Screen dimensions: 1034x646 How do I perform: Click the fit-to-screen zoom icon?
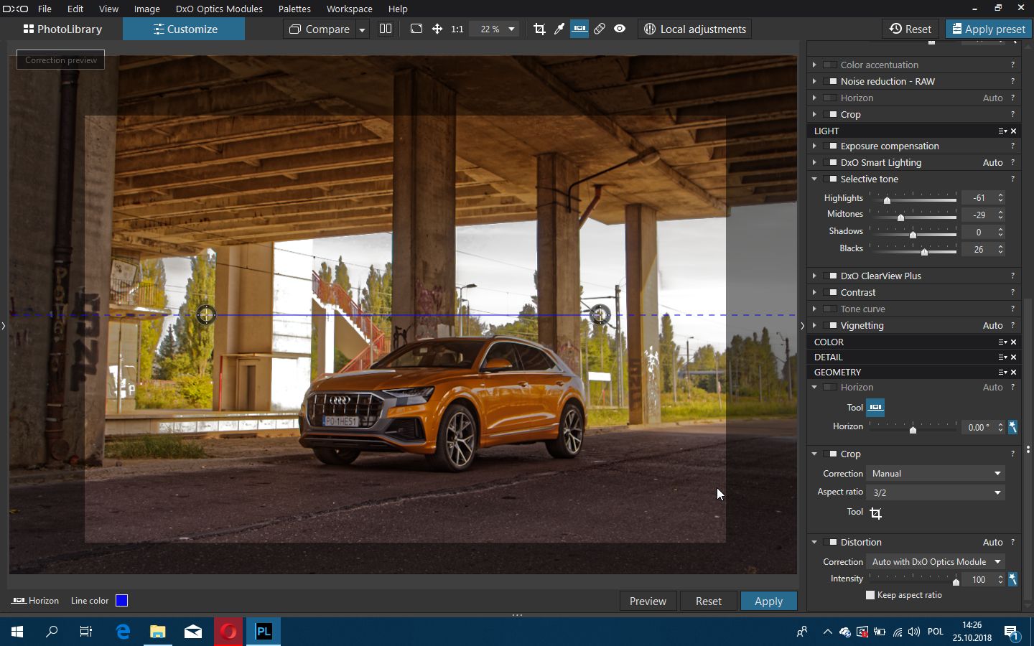coord(416,29)
